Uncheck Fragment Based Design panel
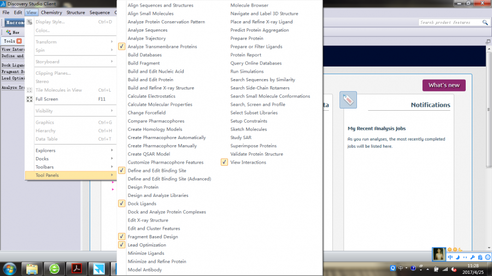Image resolution: width=492 pixels, height=276 pixels. pyautogui.click(x=122, y=237)
